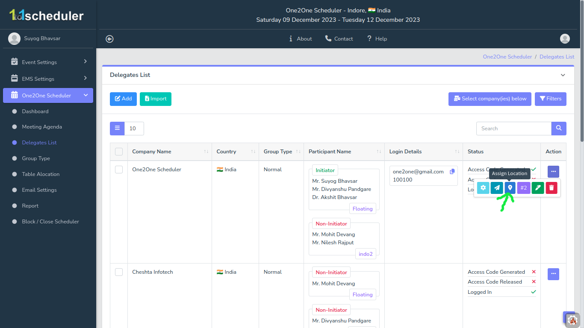This screenshot has height=328, width=584.
Task: Click the 1:1 scheduler logo
Action: pos(47,15)
